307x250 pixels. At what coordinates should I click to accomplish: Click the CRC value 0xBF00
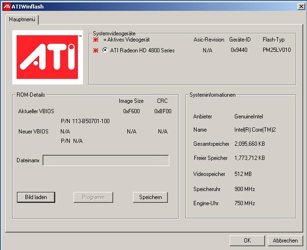(163, 111)
